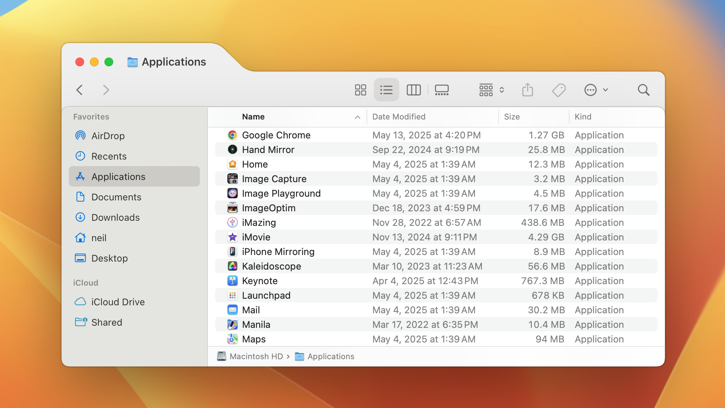This screenshot has width=725, height=408.
Task: Go forward with the right chevron
Action: pos(106,90)
